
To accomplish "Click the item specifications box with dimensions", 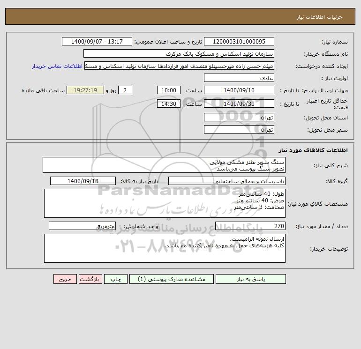I will pos(165,203).
